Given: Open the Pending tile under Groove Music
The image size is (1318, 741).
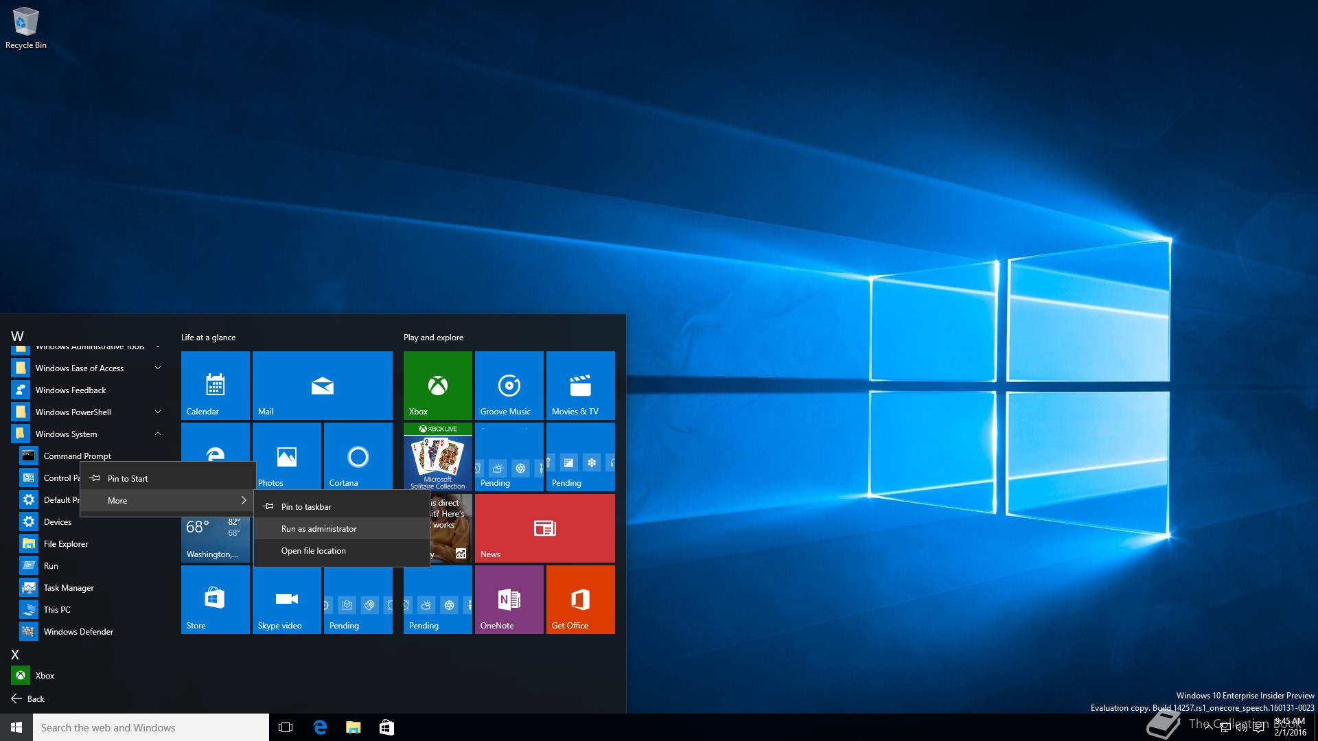Looking at the screenshot, I should click(x=509, y=456).
